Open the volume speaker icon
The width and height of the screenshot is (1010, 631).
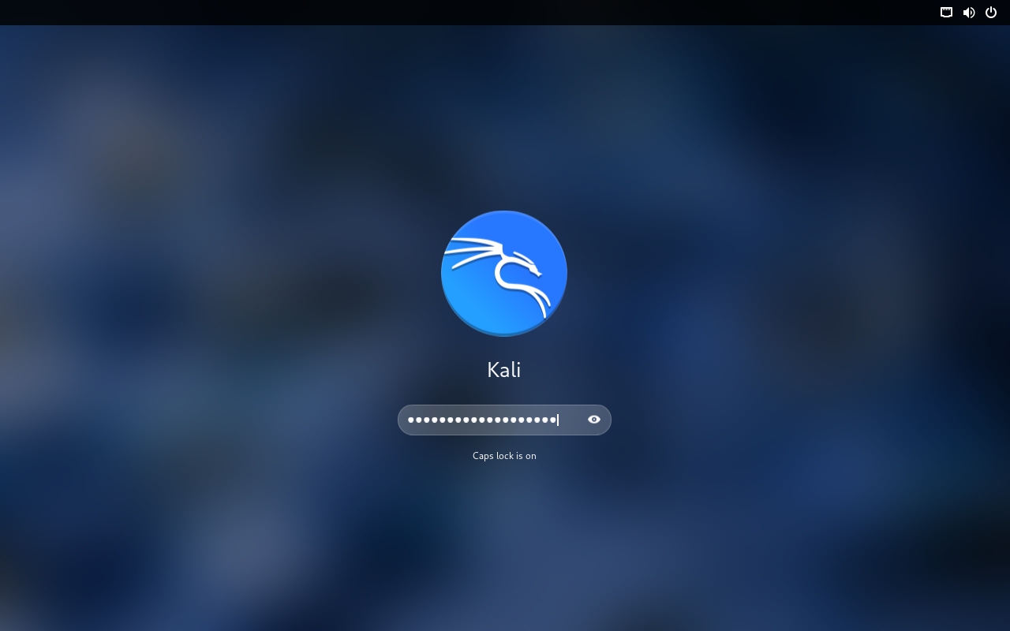[969, 12]
